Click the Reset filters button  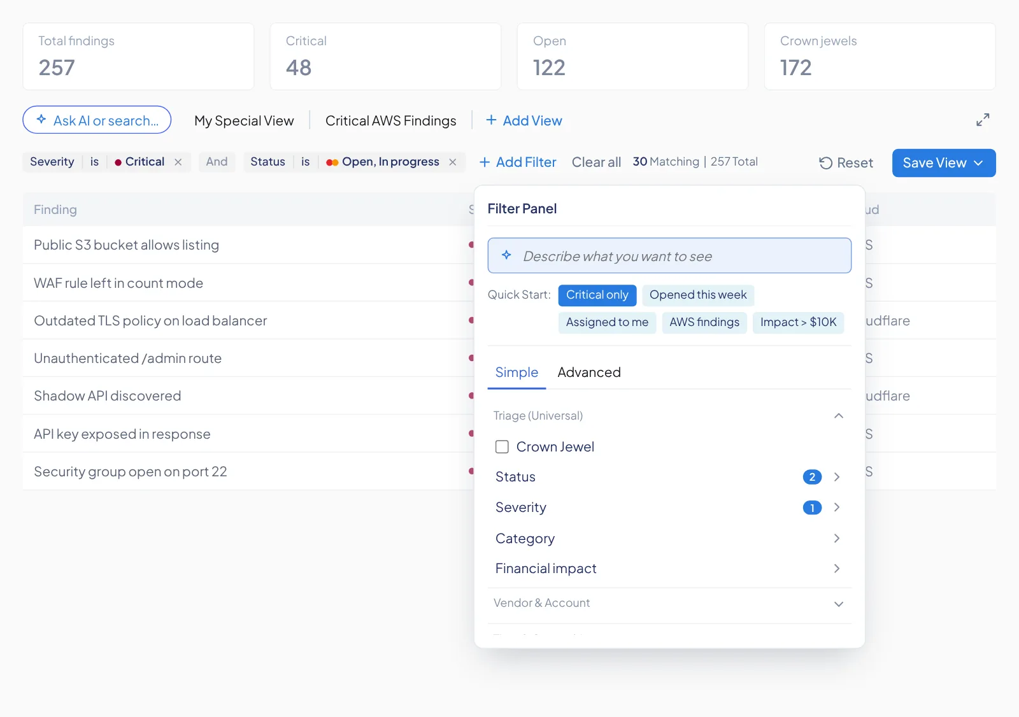[846, 163]
